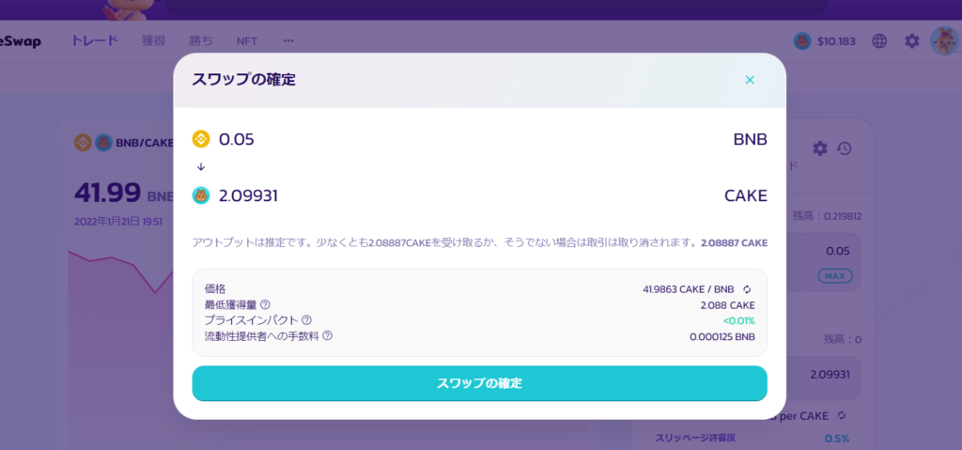Screen dimensions: 962x450
Task: Open the NFT menu
Action: click(247, 41)
